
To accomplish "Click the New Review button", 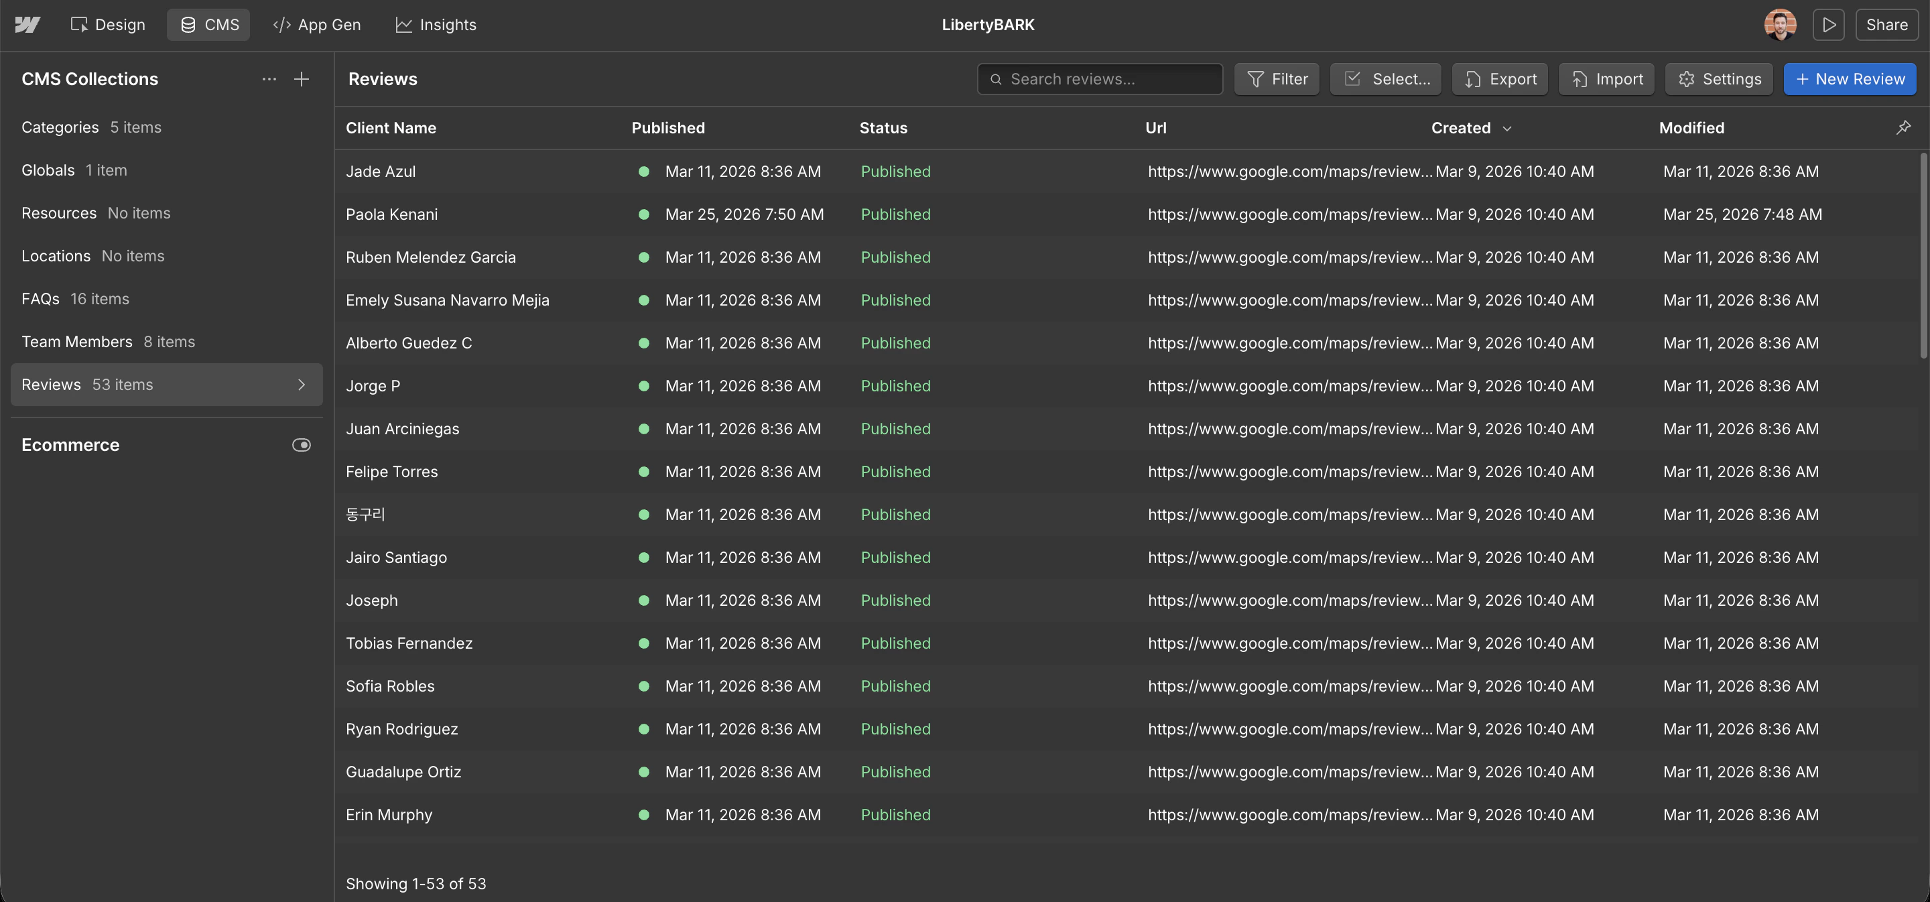I will [x=1849, y=78].
